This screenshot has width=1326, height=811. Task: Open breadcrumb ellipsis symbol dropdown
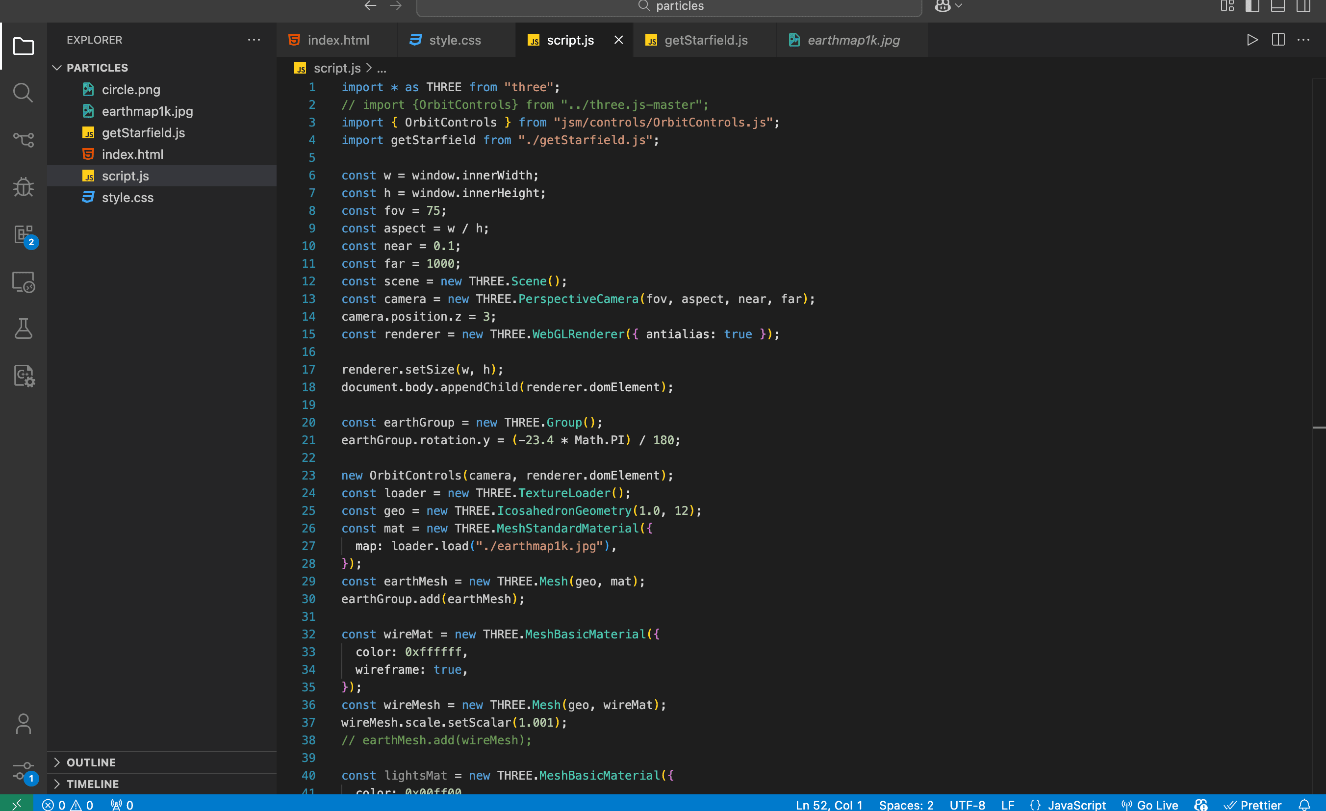pos(382,68)
